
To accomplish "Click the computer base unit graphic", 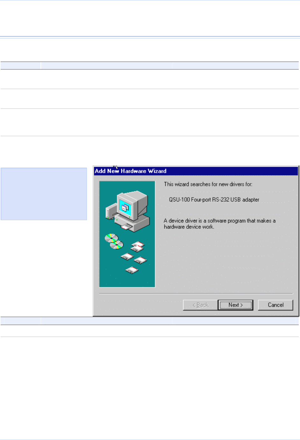I will coord(132,222).
